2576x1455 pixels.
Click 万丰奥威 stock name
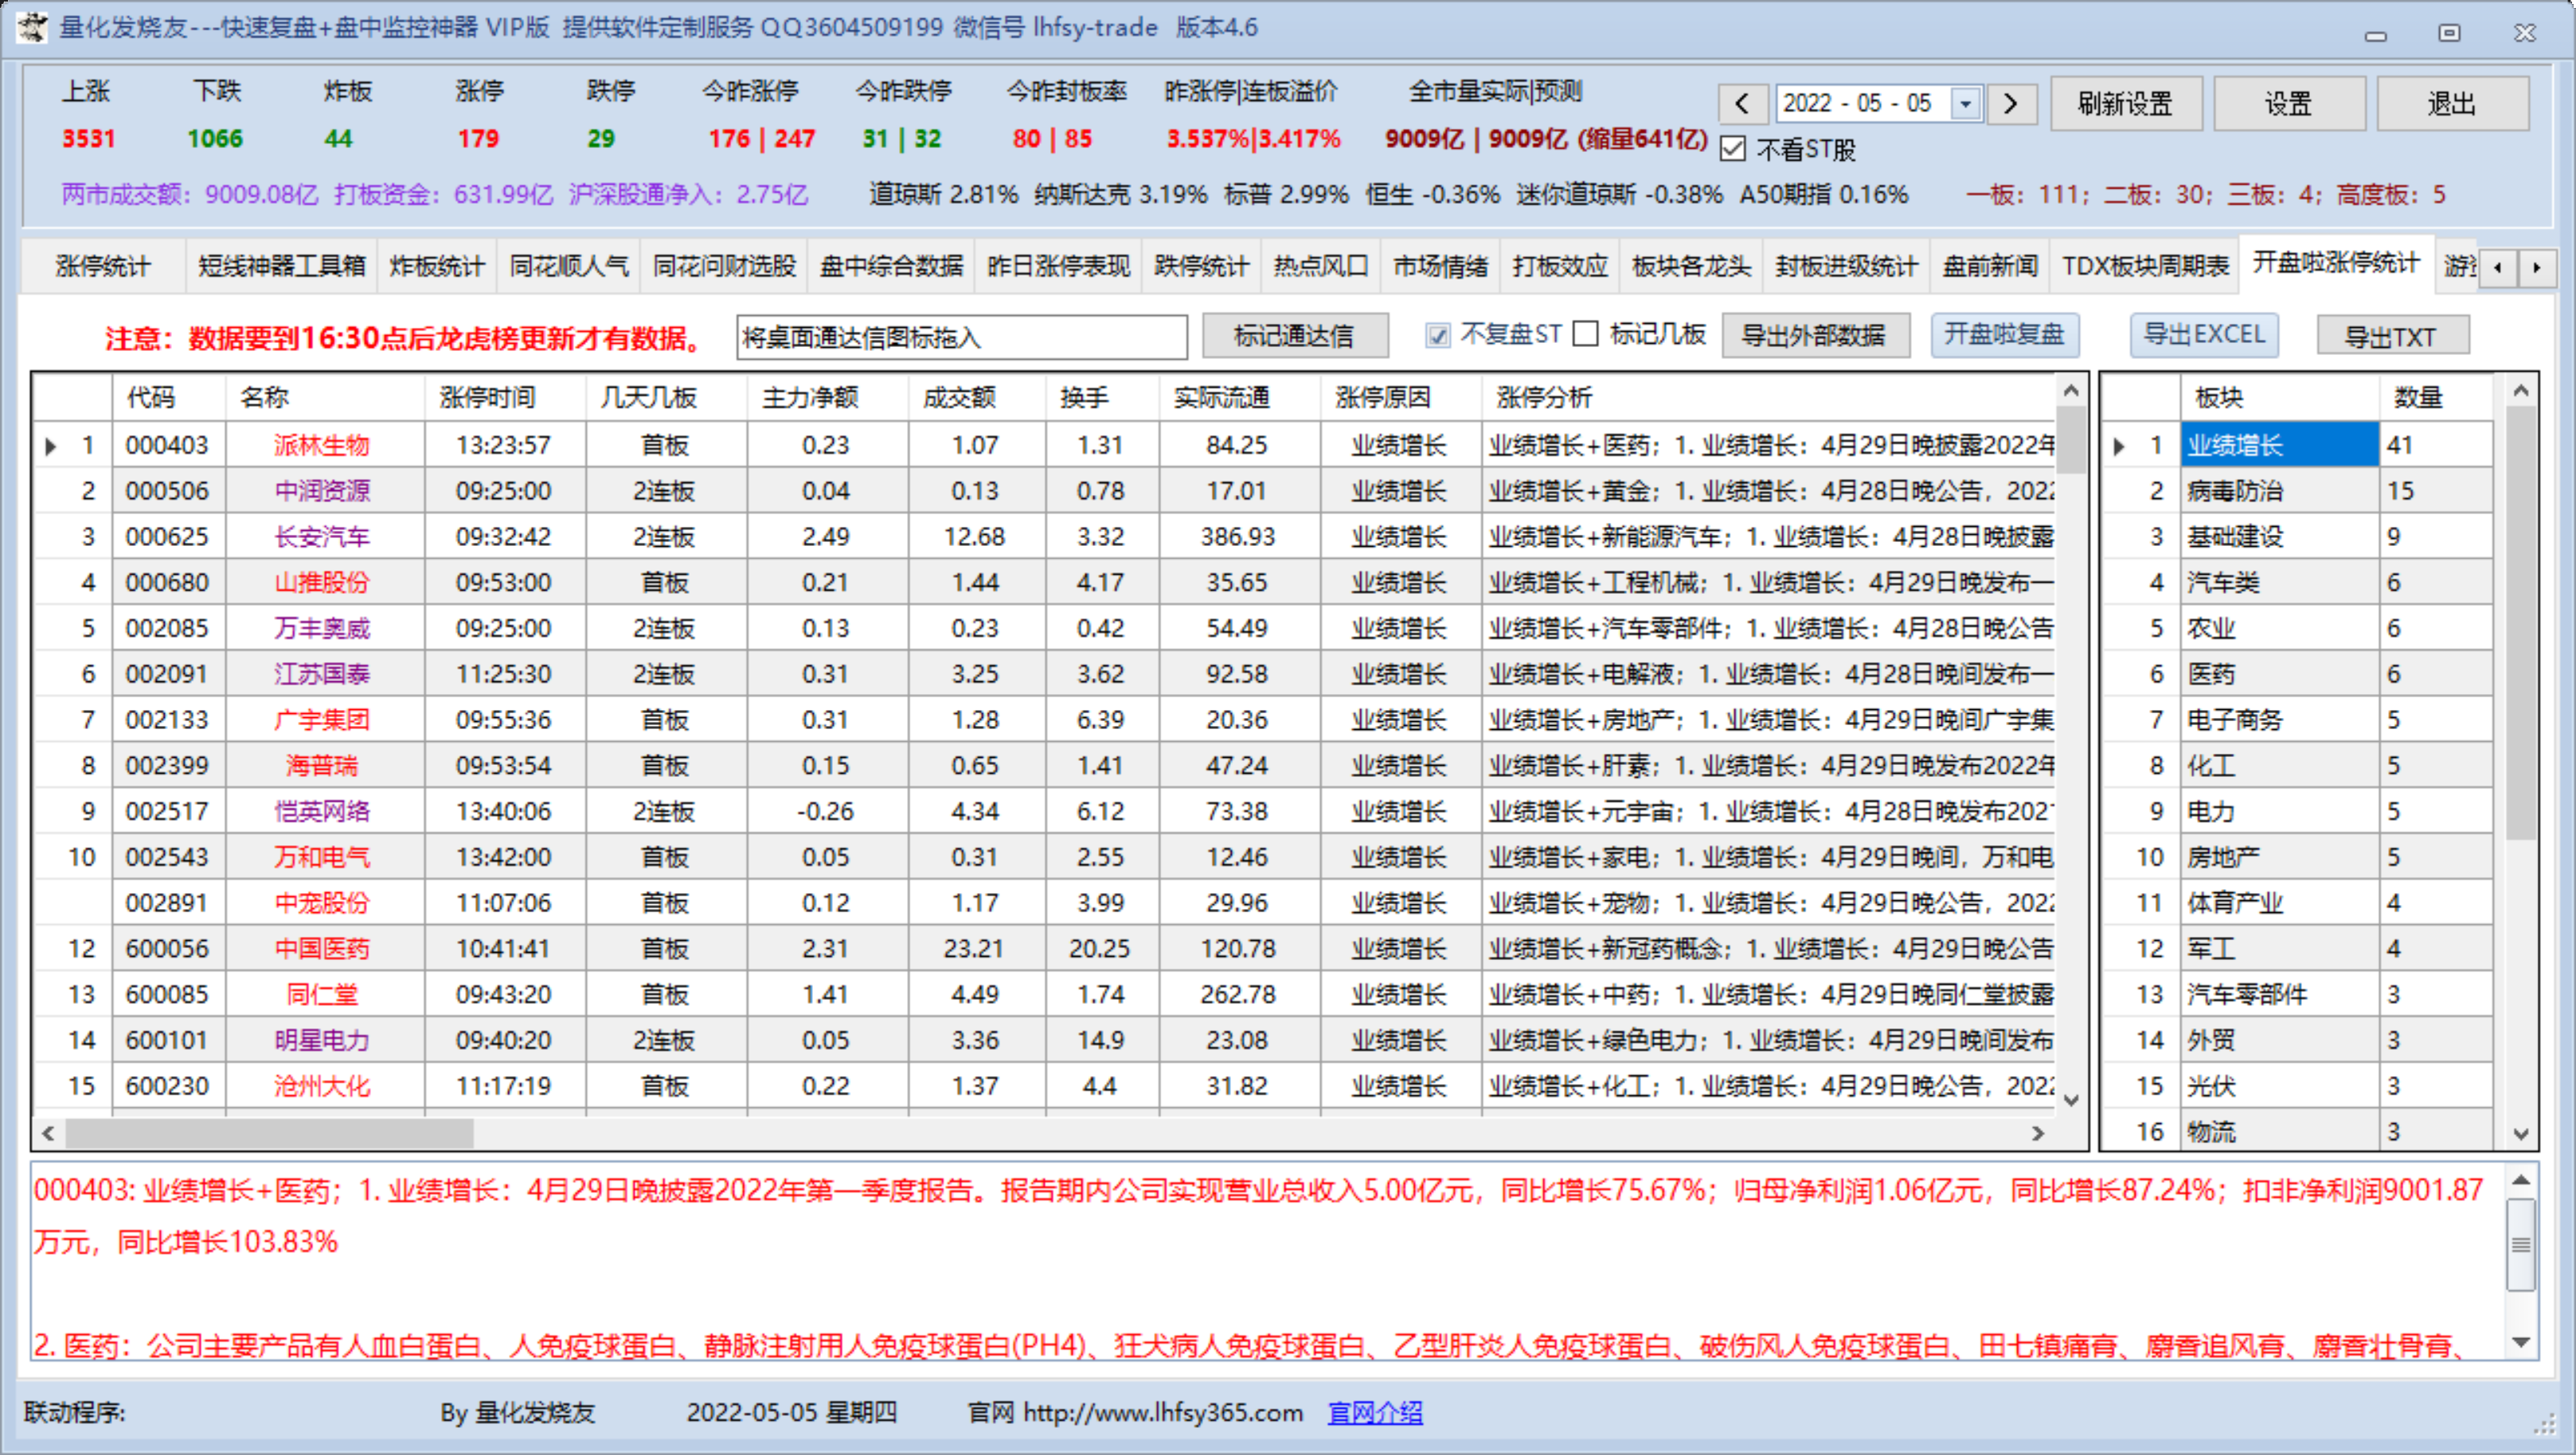[322, 629]
